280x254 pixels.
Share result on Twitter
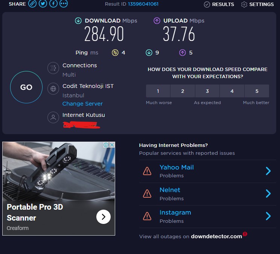click(43, 3)
